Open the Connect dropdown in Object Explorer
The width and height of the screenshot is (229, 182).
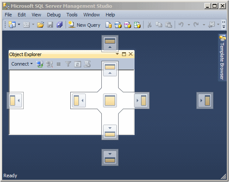click(22, 64)
